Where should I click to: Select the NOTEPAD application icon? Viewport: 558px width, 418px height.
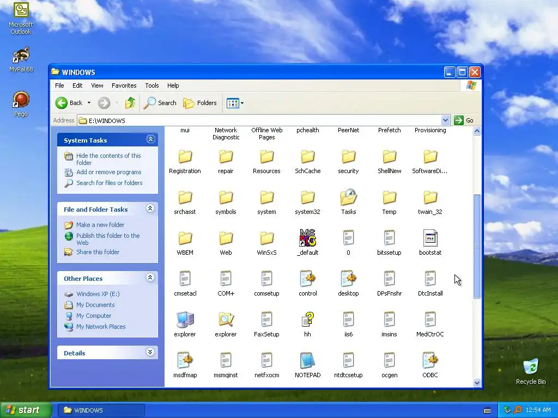(x=307, y=360)
